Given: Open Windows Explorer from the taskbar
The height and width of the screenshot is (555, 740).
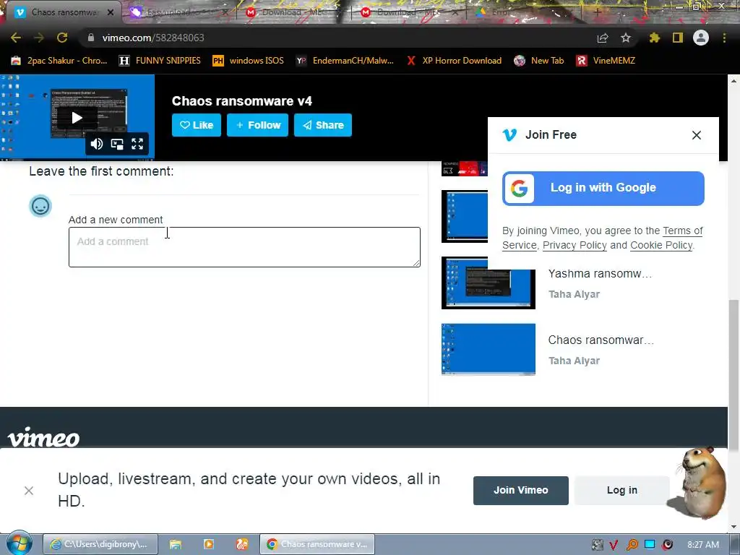Looking at the screenshot, I should click(176, 544).
